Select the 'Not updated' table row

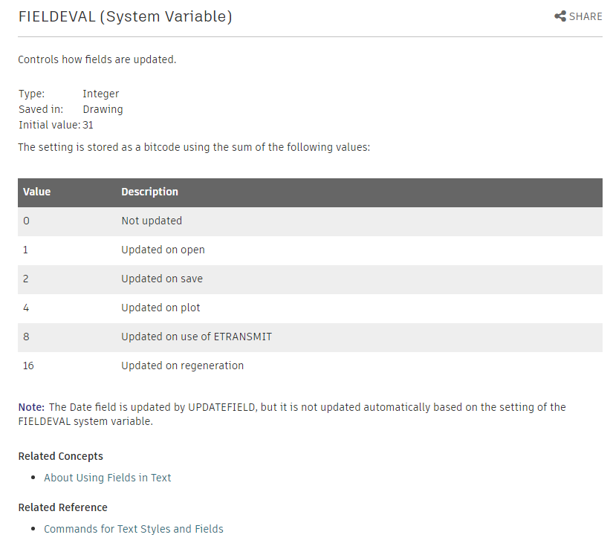(x=310, y=221)
